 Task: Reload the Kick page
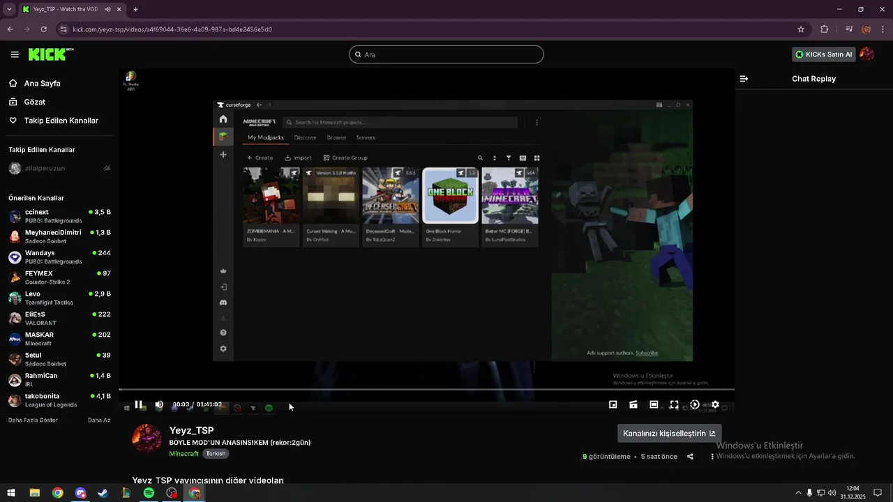coord(44,29)
